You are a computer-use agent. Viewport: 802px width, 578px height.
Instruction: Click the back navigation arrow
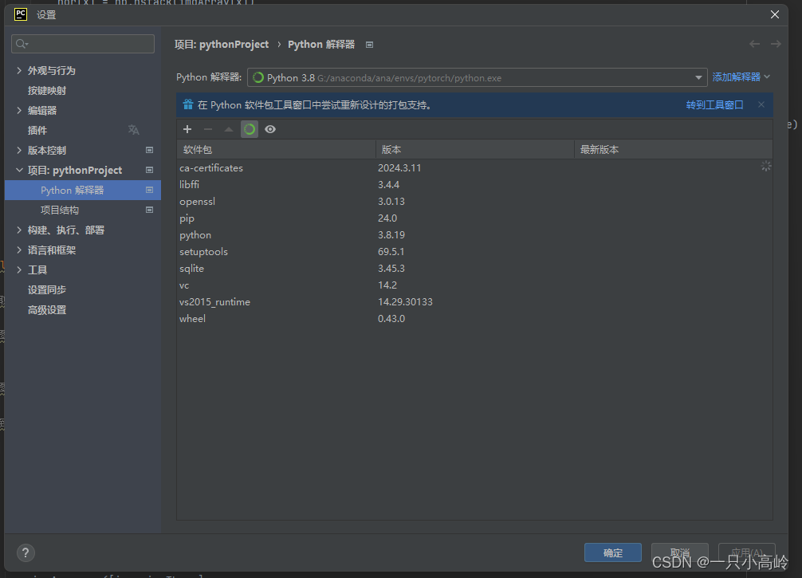[754, 44]
